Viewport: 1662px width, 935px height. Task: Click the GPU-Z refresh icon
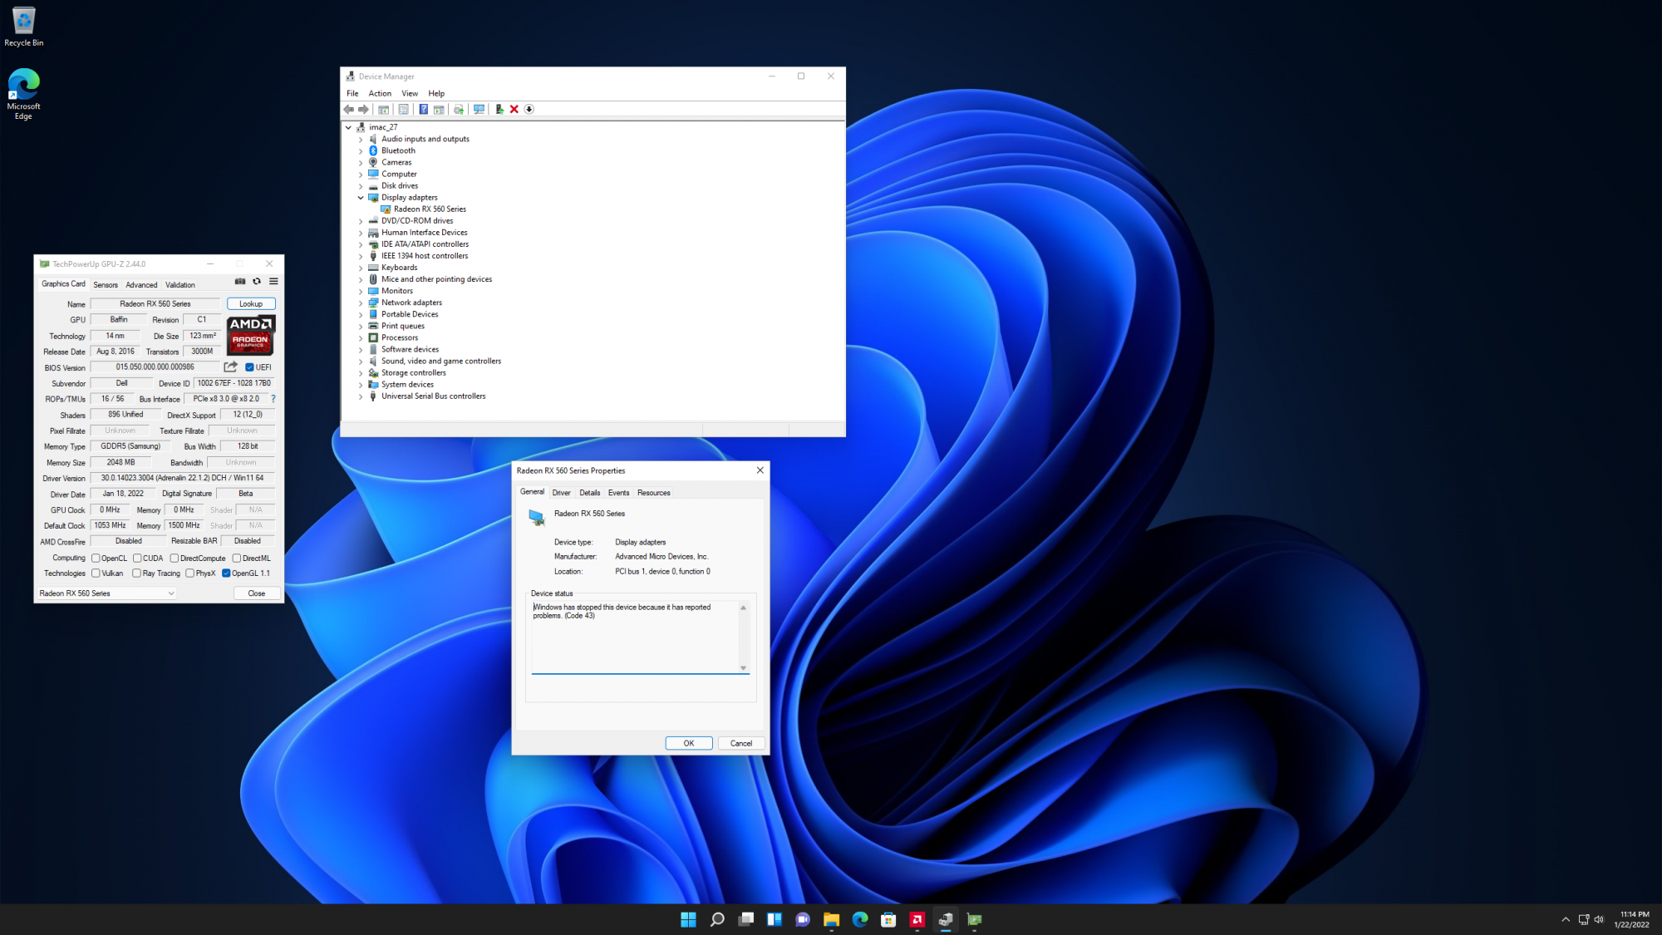pos(257,282)
